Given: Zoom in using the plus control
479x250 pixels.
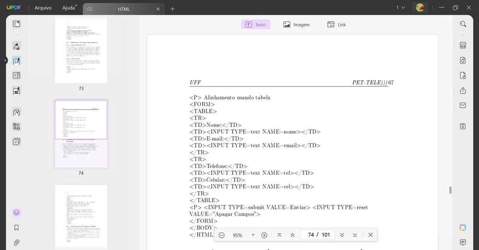Looking at the screenshot, I should [x=264, y=235].
